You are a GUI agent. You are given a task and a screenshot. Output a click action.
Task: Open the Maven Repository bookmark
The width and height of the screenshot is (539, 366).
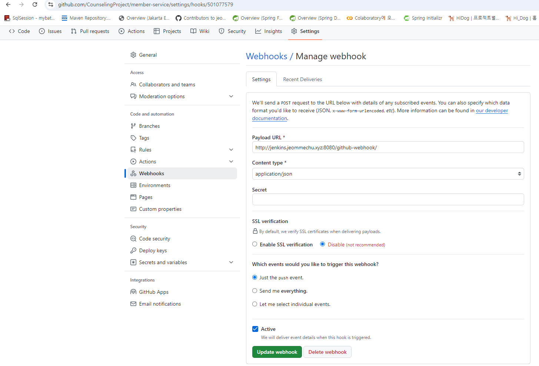pos(86,18)
